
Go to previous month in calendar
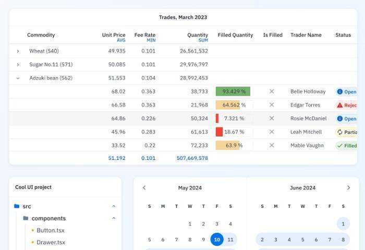[144, 187]
